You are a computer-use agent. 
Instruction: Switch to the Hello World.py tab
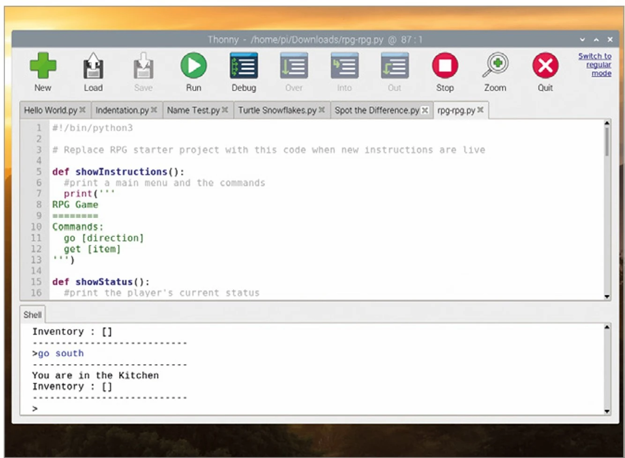pyautogui.click(x=50, y=111)
